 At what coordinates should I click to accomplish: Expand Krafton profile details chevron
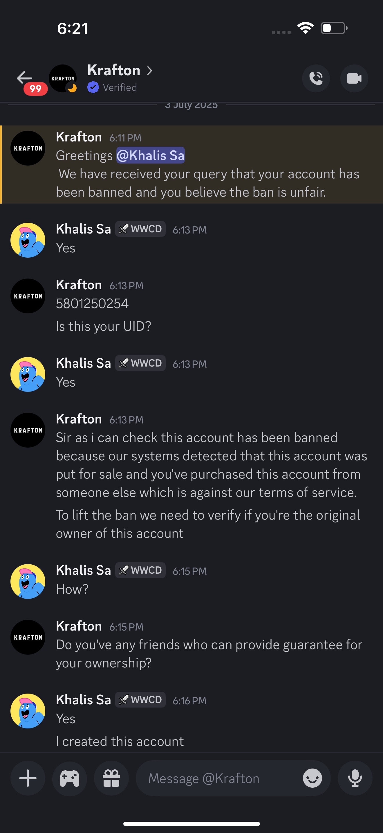[149, 71]
